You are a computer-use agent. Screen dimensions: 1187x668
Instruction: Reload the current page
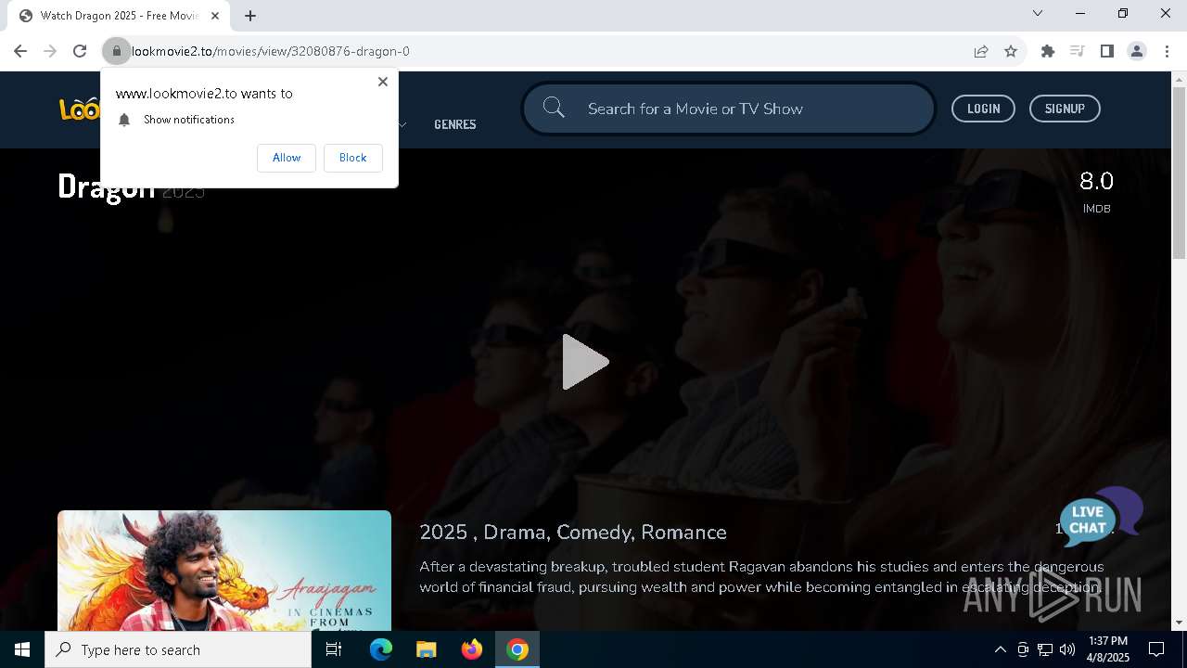coord(80,51)
